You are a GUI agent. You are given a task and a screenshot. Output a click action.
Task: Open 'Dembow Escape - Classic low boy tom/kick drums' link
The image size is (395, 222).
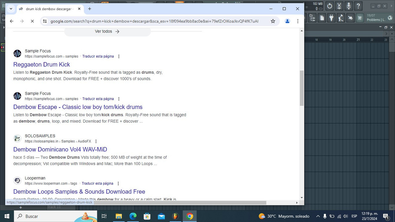78,107
